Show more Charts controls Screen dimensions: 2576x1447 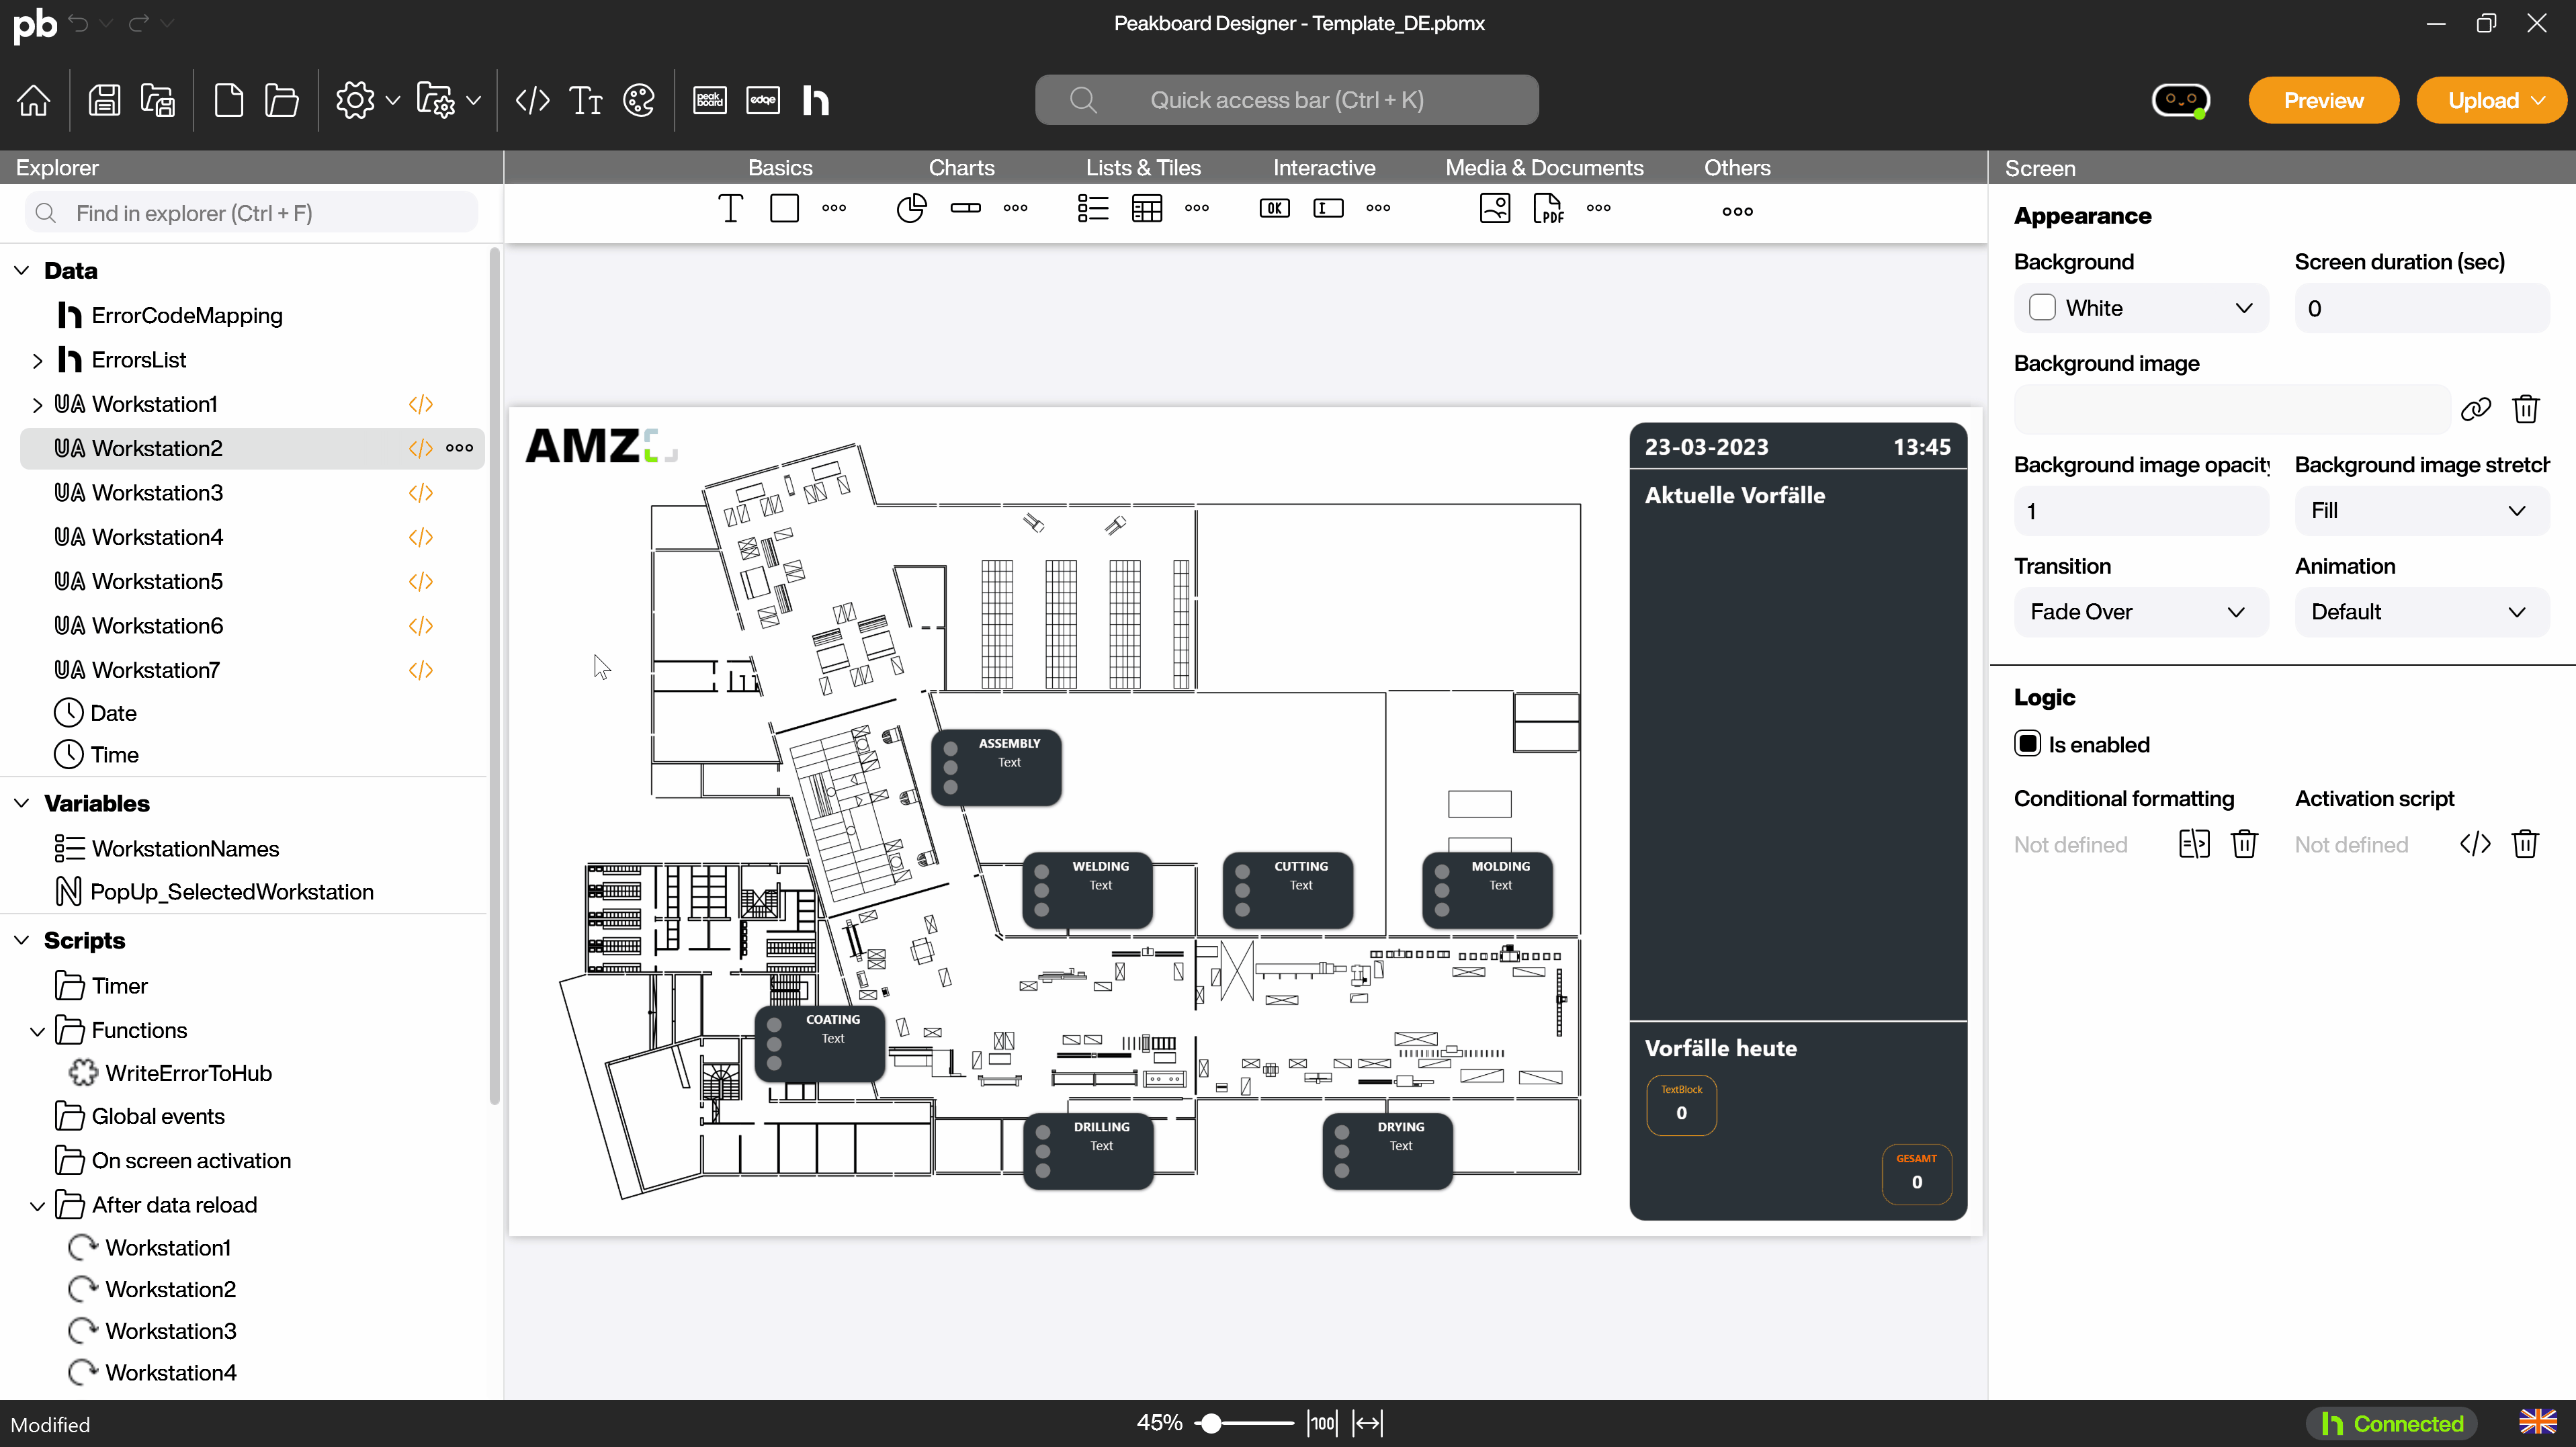pos(1015,208)
